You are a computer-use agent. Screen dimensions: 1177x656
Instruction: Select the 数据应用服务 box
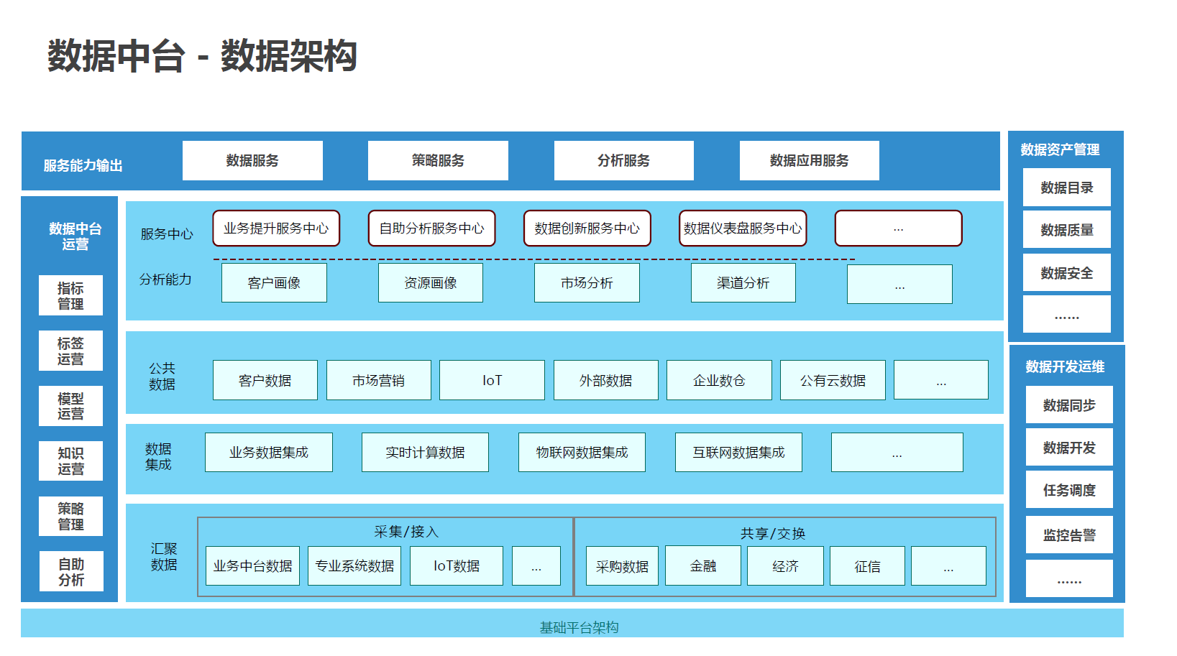[x=809, y=160]
